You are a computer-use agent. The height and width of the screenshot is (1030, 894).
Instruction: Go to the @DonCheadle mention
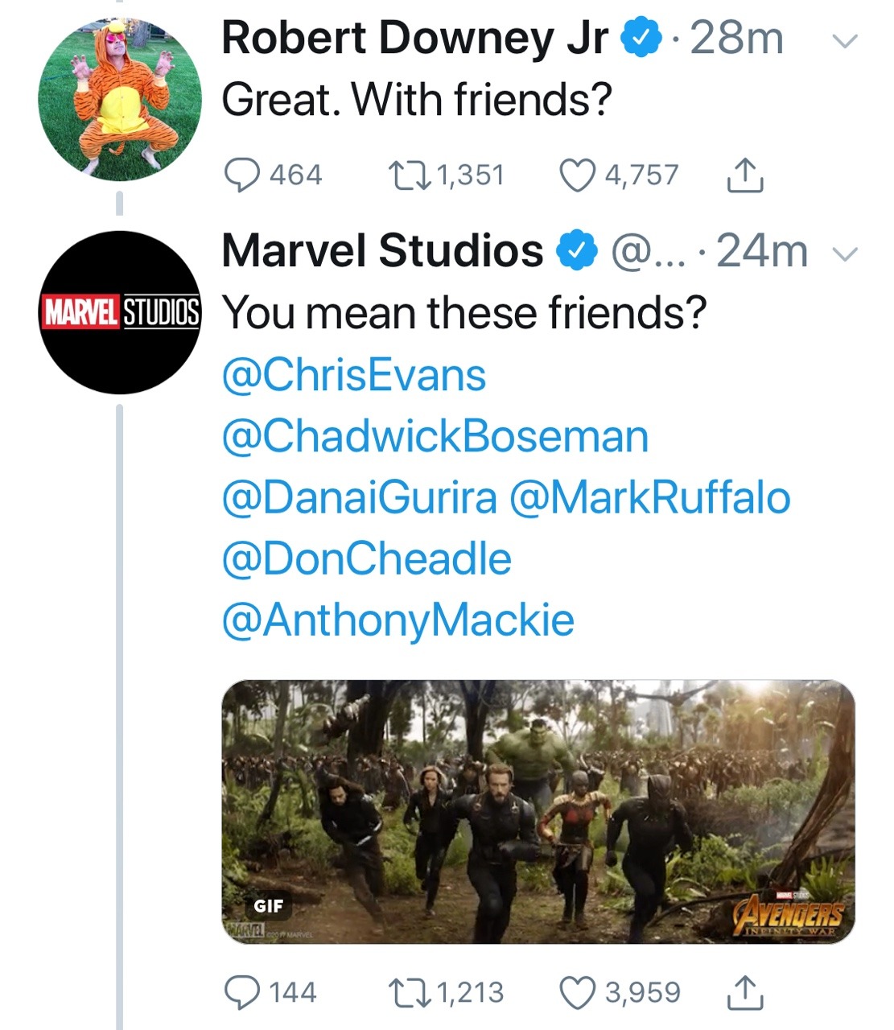[x=367, y=559]
